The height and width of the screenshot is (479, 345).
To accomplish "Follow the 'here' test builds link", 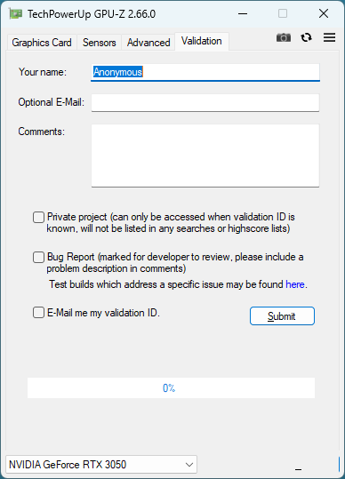I will 295,284.
